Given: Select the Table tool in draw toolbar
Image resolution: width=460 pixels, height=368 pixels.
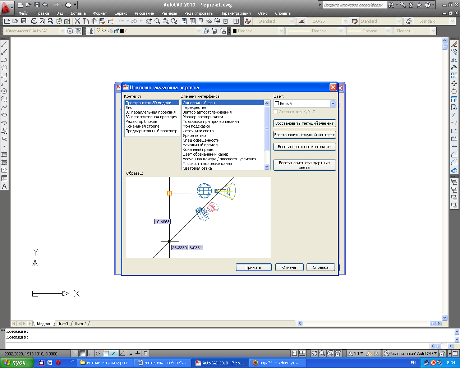Looking at the screenshot, I should 4,178.
